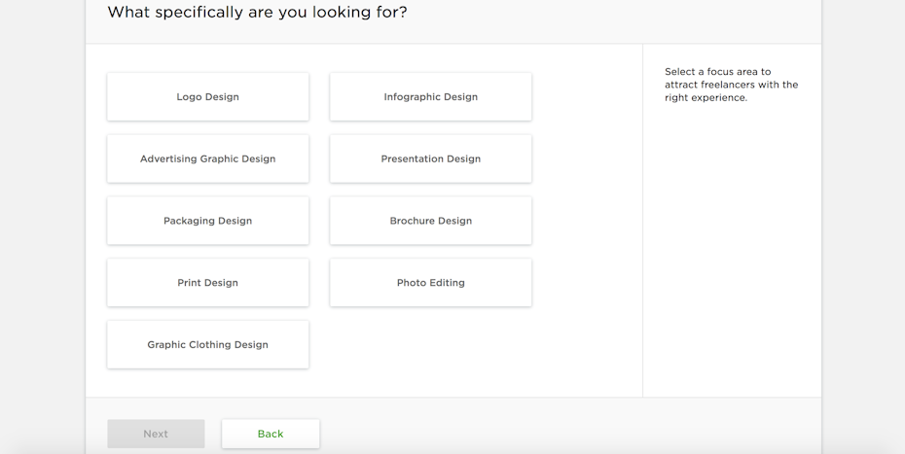Go back with the Back button
The image size is (905, 454).
click(271, 434)
